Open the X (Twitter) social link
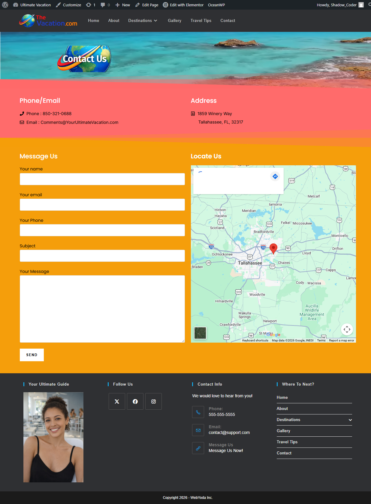 pyautogui.click(x=117, y=402)
